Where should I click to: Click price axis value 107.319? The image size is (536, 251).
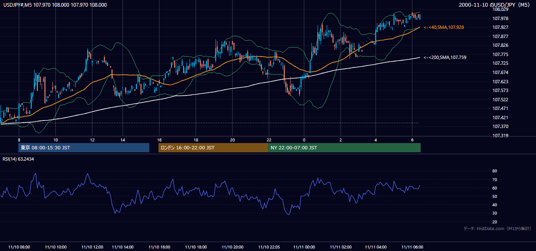tap(500, 136)
